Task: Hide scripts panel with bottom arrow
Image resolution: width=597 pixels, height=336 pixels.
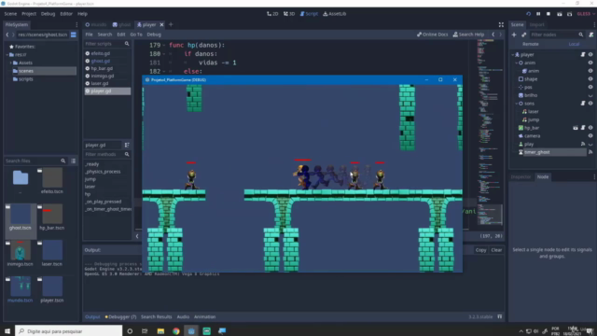Action: point(137,236)
